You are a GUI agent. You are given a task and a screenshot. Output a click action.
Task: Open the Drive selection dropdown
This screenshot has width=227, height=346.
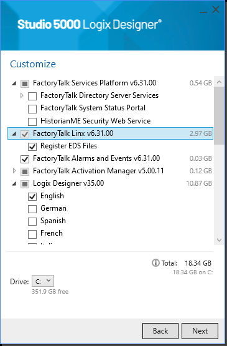click(43, 281)
